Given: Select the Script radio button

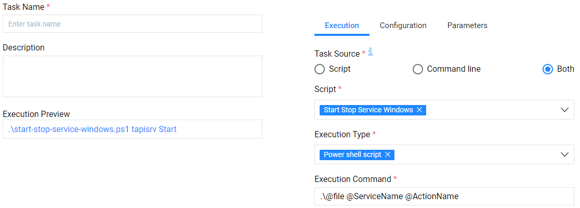Looking at the screenshot, I should pyautogui.click(x=320, y=69).
